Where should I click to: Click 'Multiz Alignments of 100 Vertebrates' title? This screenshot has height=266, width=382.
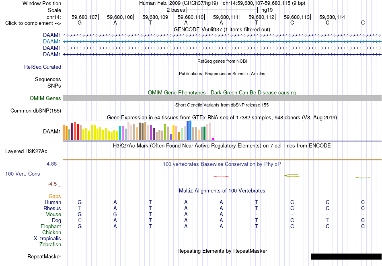click(x=222, y=191)
